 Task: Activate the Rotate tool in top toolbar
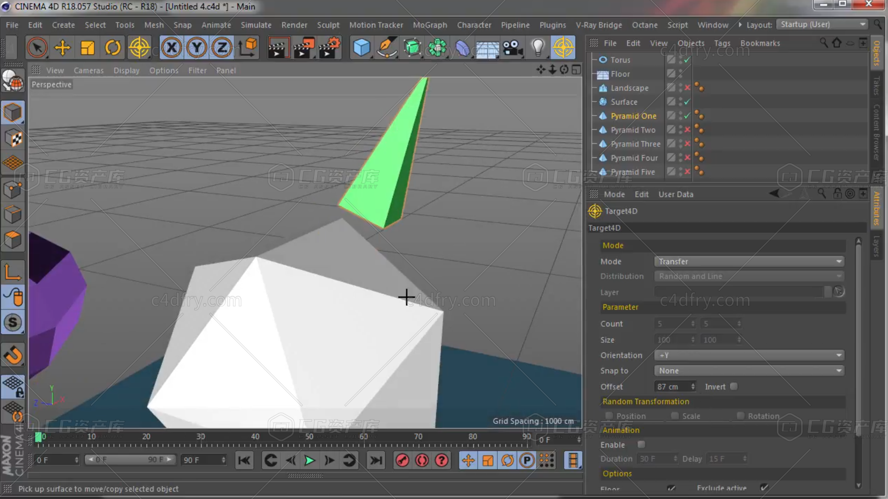(x=113, y=48)
